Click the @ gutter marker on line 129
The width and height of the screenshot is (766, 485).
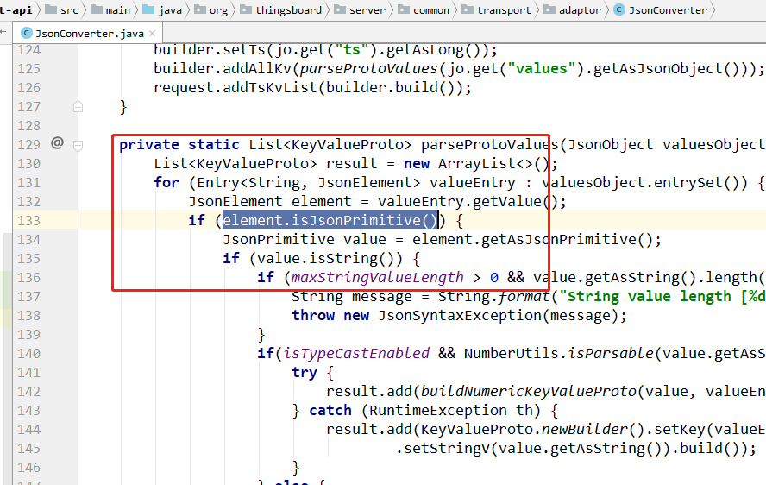pos(57,142)
